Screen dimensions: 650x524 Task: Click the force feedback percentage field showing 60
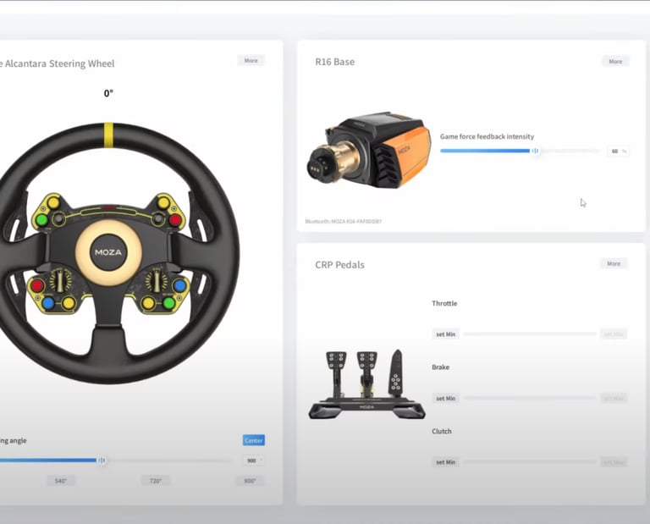click(618, 152)
